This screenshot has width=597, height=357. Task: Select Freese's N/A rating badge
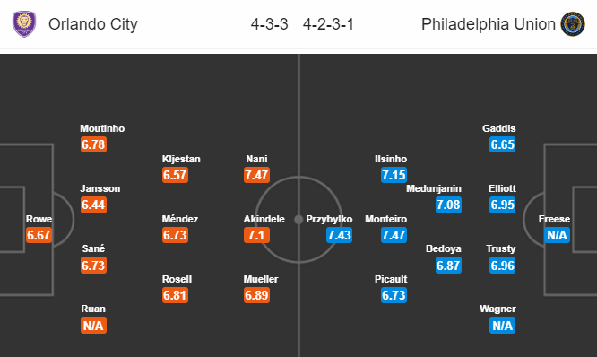pos(557,235)
